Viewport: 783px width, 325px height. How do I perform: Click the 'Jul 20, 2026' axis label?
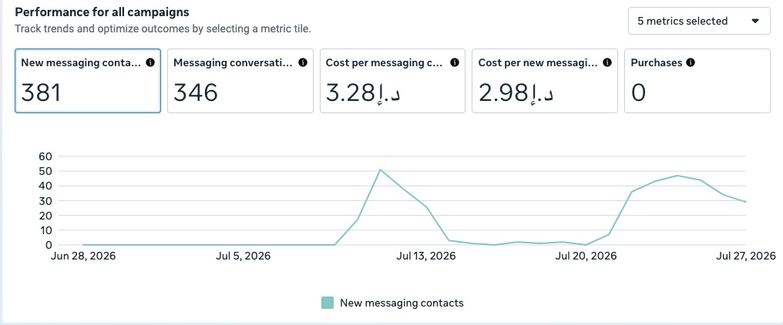pos(586,256)
